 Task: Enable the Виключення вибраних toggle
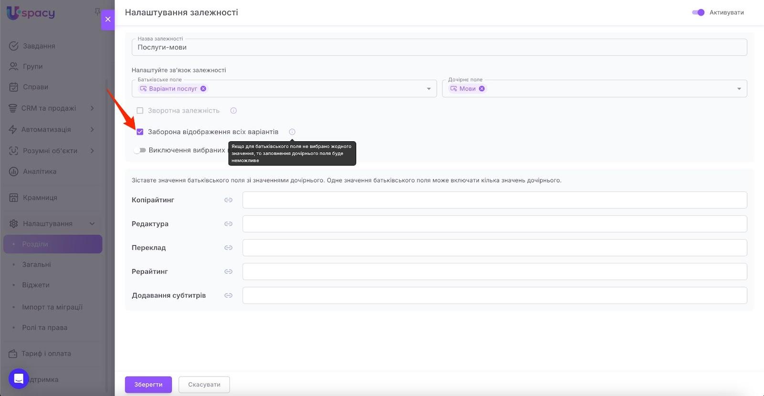pos(140,150)
